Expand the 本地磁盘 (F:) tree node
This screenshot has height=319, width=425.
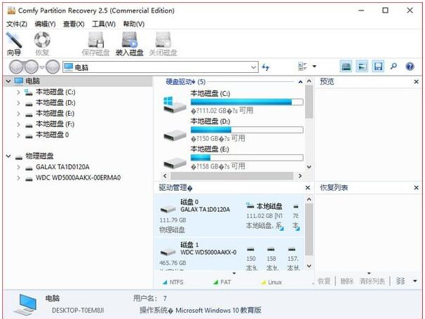(x=18, y=124)
